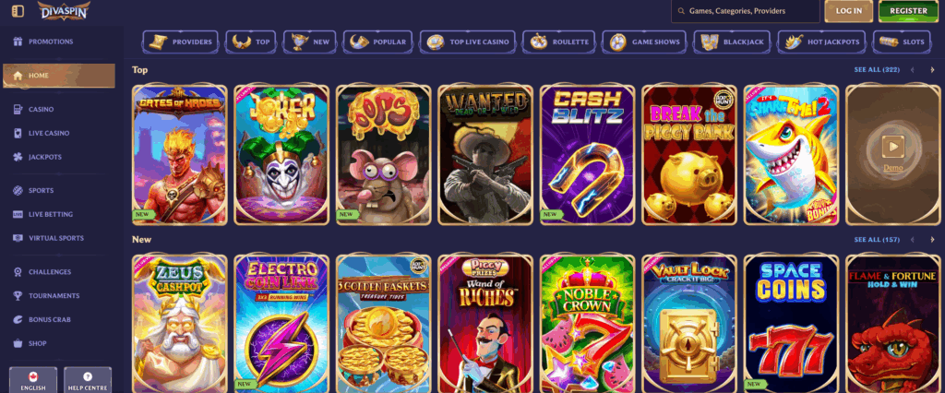Focus the Games, Categories, Providers search field
The height and width of the screenshot is (393, 945).
[x=745, y=11]
